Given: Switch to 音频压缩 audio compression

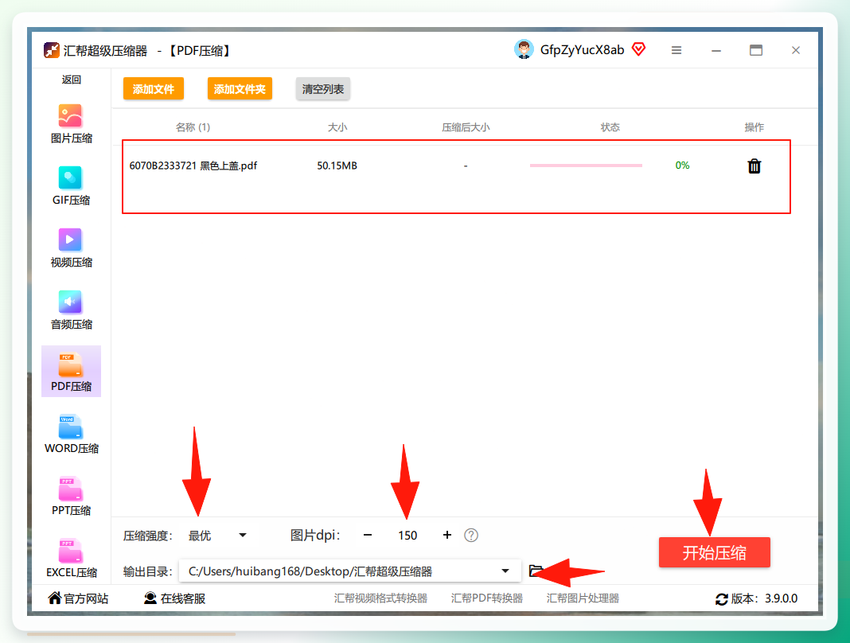Looking at the screenshot, I should pyautogui.click(x=71, y=310).
